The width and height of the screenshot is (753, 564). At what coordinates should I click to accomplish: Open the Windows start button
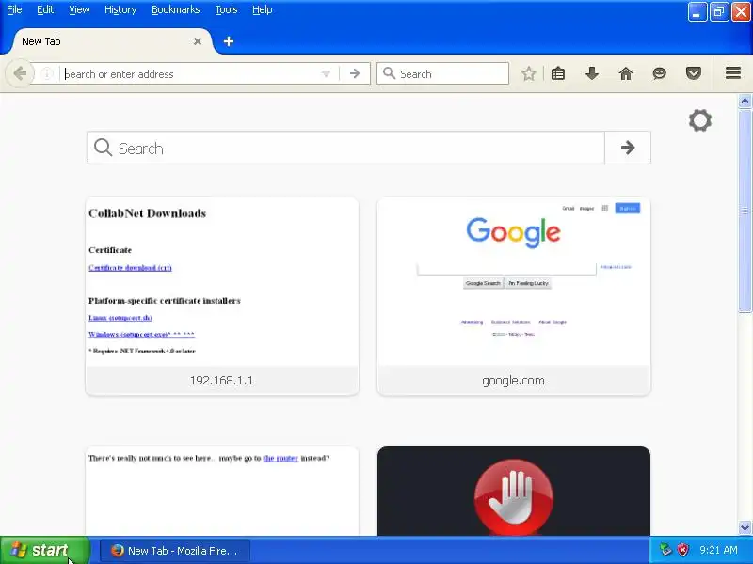point(44,550)
